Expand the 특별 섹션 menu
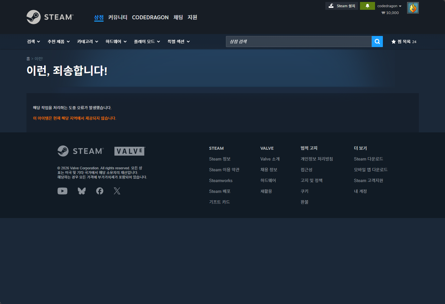 (179, 42)
